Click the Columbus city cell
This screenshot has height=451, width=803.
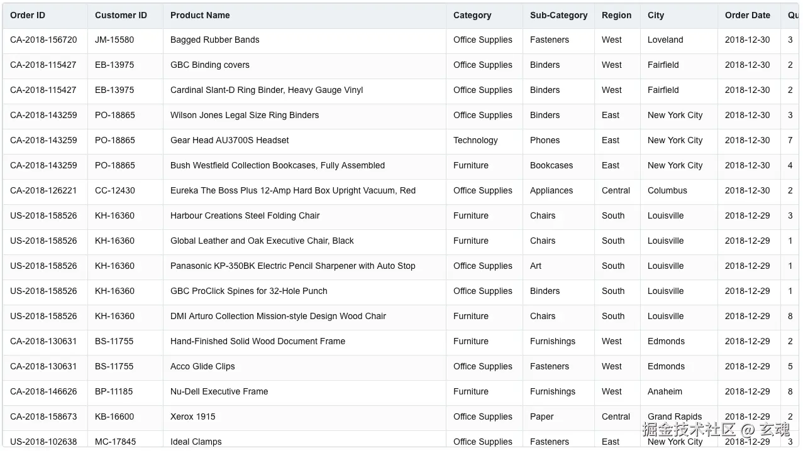[x=667, y=190]
